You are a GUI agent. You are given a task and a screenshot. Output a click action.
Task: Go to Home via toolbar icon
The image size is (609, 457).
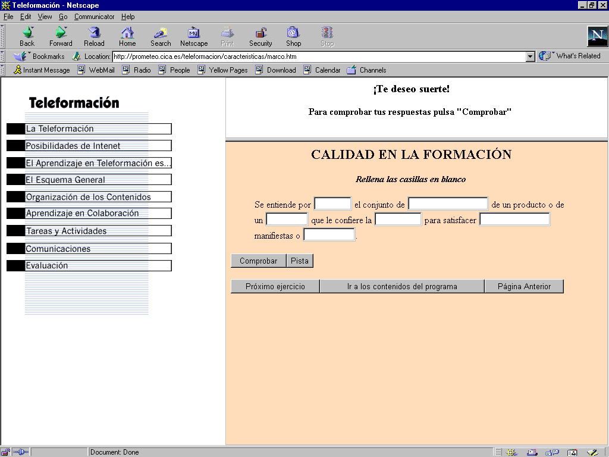tap(127, 33)
